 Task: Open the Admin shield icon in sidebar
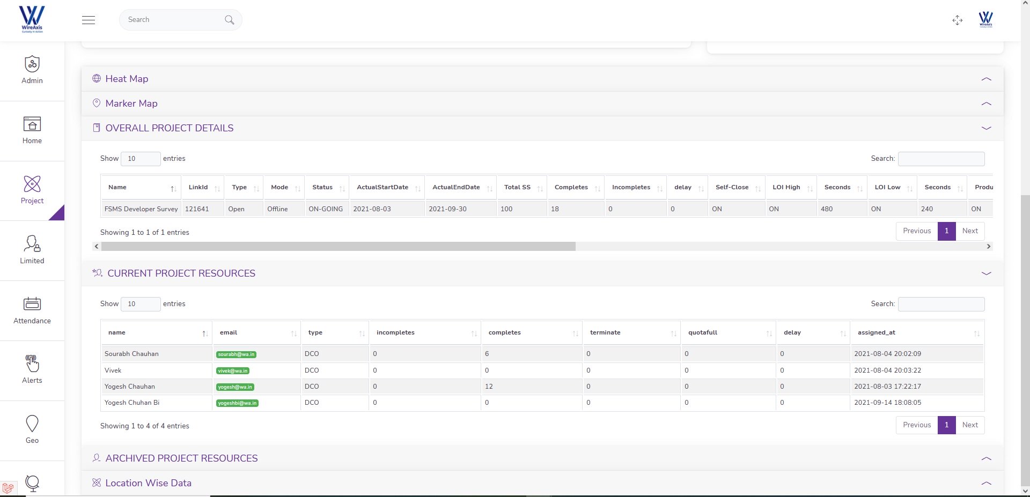point(32,64)
